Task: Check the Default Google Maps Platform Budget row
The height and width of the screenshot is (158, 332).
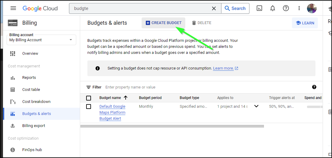Action: (89, 107)
